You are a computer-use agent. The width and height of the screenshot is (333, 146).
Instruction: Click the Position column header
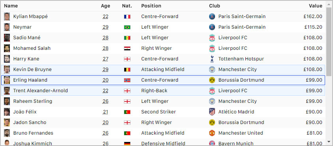151,6
